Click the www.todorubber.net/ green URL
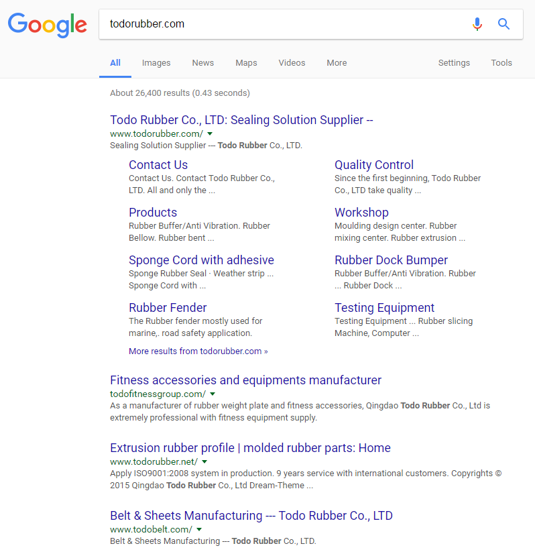This screenshot has width=535, height=556. pos(154,461)
